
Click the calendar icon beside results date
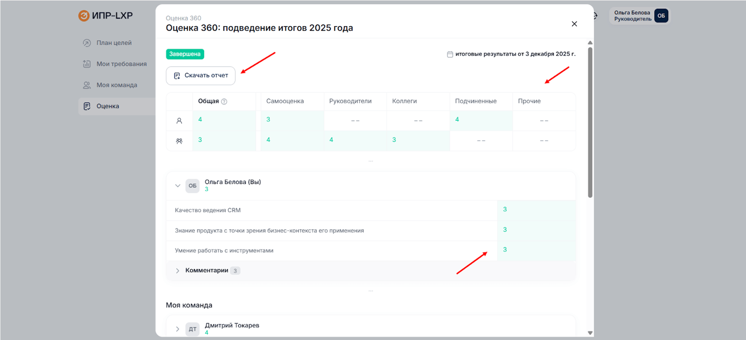[x=450, y=54]
